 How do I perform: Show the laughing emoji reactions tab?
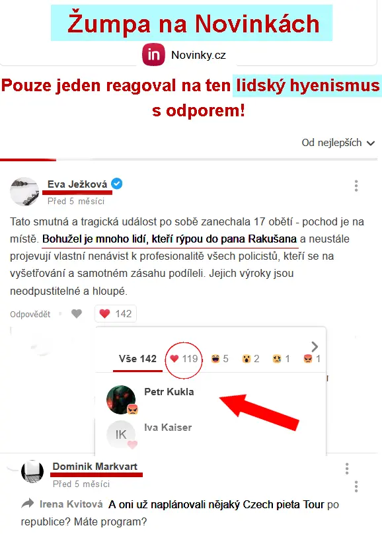coord(219,359)
